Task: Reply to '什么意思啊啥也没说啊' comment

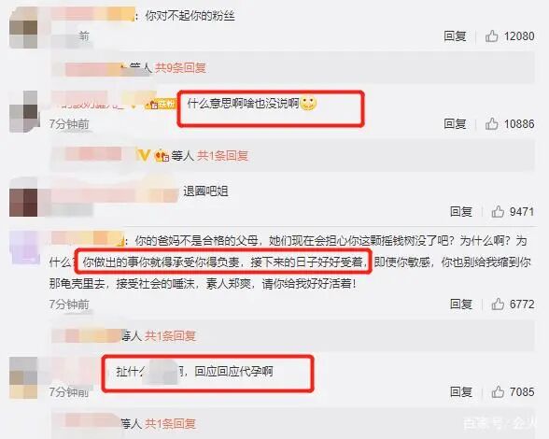Action: pos(455,123)
